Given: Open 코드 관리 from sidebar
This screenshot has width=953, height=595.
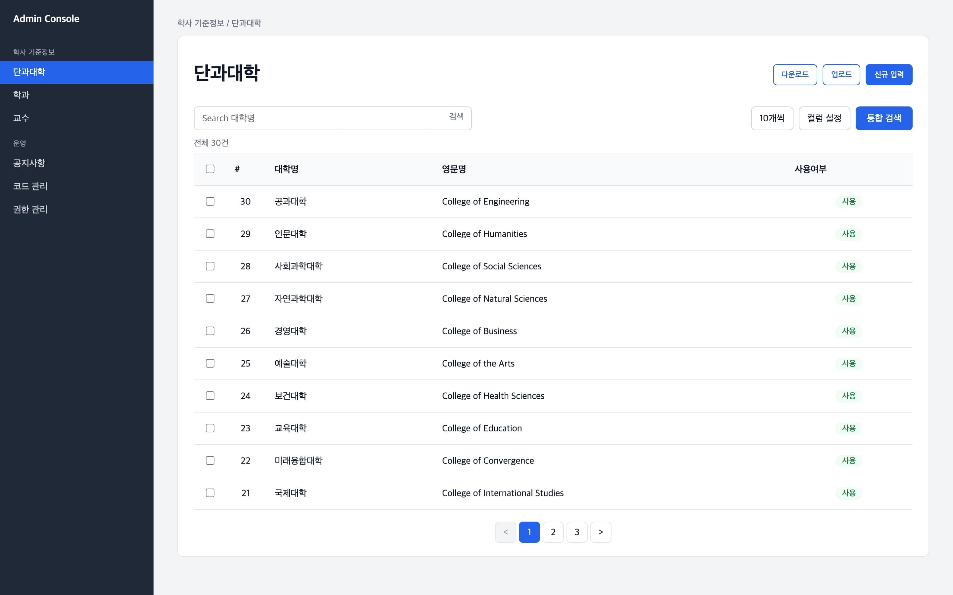Looking at the screenshot, I should click(x=77, y=186).
